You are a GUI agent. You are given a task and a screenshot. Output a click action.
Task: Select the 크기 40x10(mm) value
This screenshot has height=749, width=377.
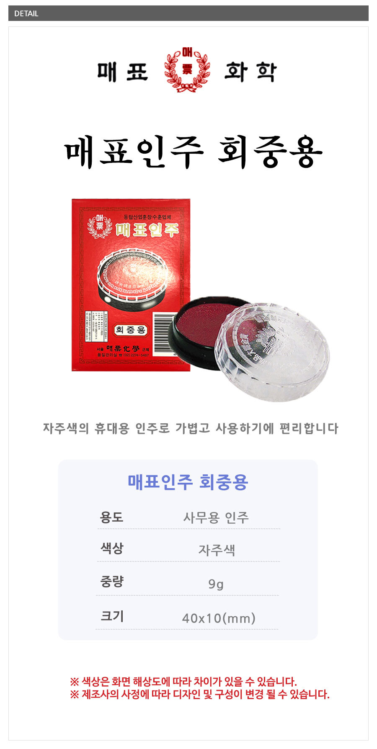219,618
